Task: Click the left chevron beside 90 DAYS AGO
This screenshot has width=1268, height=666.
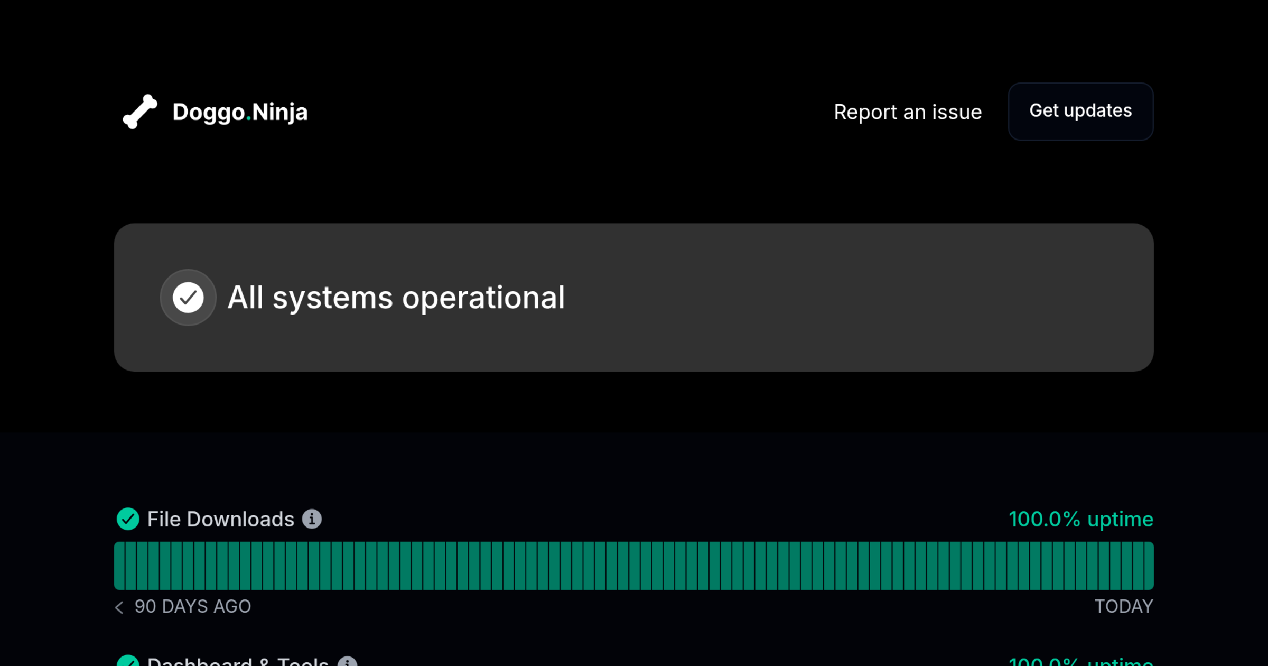Action: 119,607
